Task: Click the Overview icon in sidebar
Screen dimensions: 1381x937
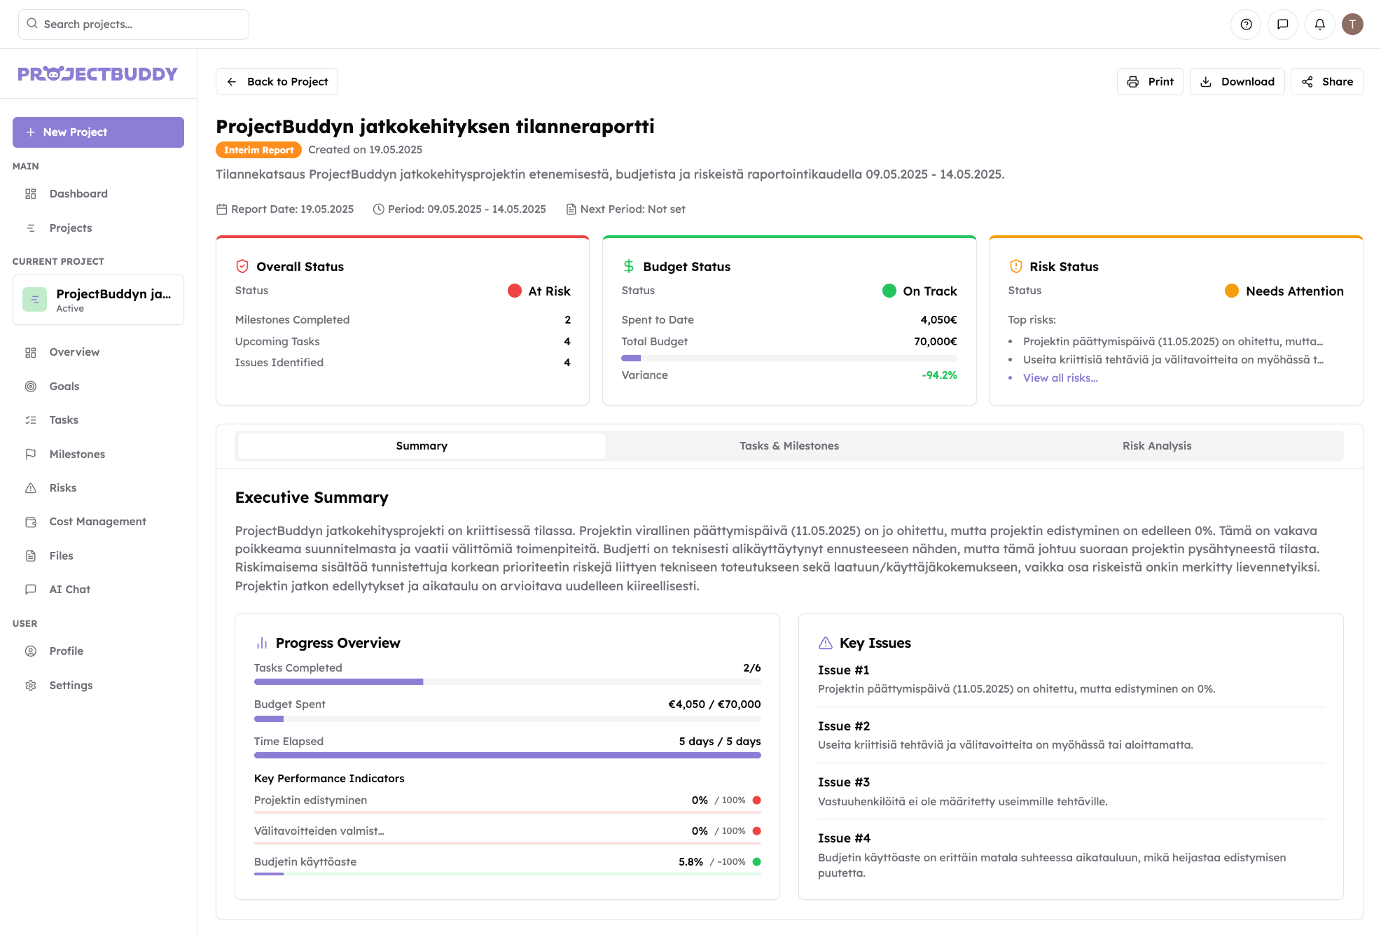Action: click(x=31, y=352)
